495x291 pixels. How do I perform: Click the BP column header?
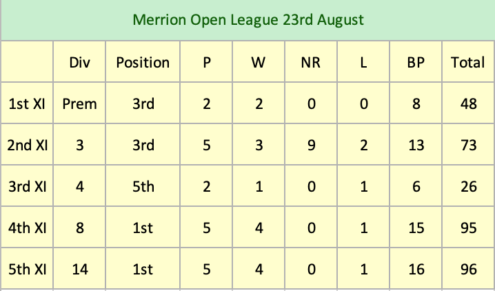pyautogui.click(x=416, y=62)
